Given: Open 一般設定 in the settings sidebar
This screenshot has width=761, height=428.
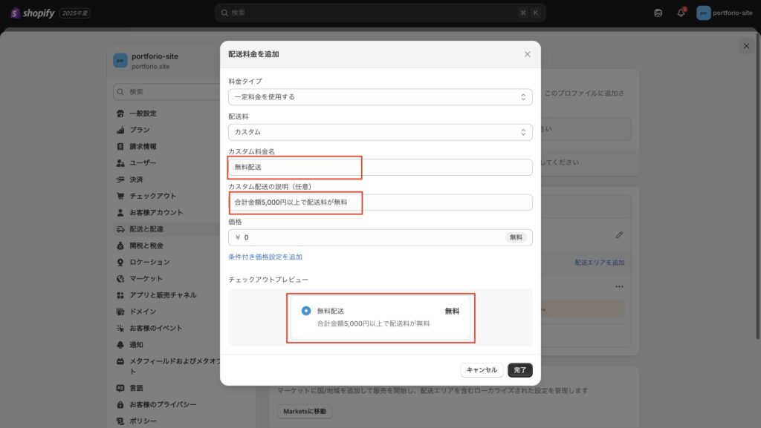Looking at the screenshot, I should point(143,113).
